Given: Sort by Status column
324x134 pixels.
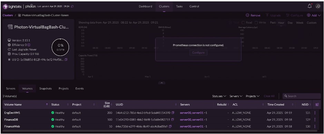Looking at the screenshot, I should click(68, 105).
